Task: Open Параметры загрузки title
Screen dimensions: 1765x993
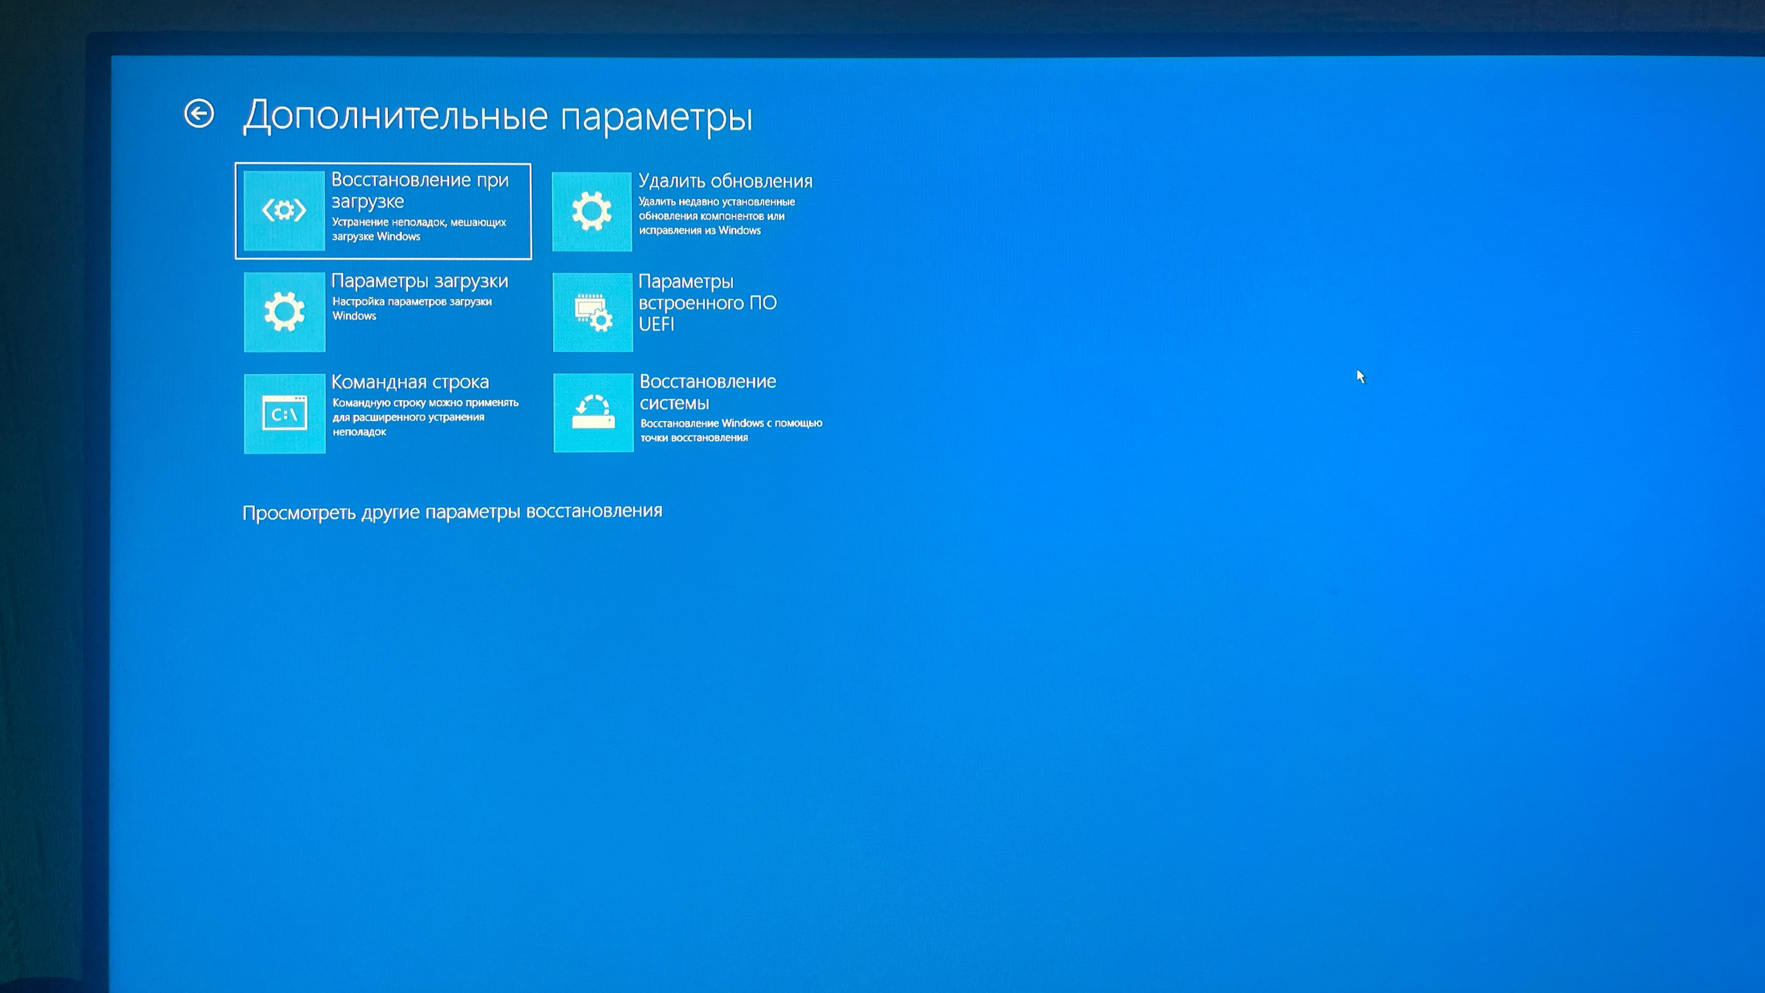Action: 419,281
